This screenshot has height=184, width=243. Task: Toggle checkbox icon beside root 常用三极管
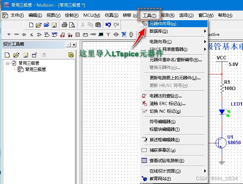click(x=14, y=63)
